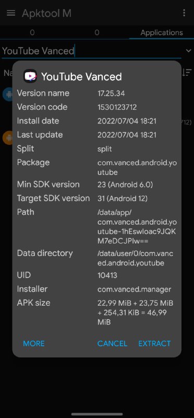Tap EXTRACT to extract the APK
Viewport: 194px width, 418px height.
(154, 343)
